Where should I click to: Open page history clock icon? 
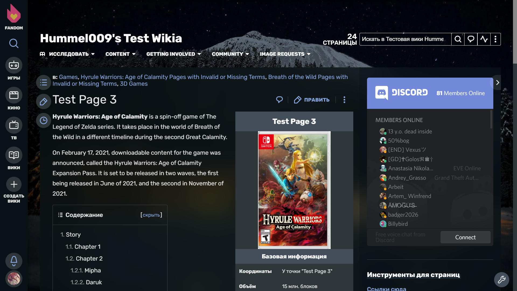pos(44,120)
